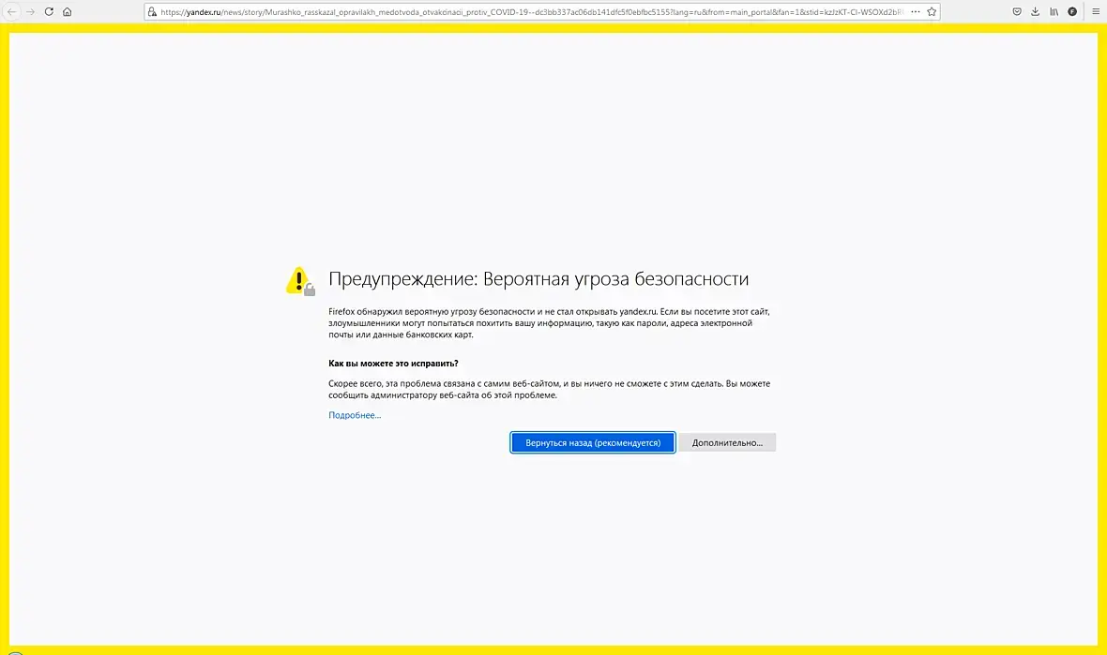Screen dimensions: 1107x655
Task: Open the Library bookshelf icon
Action: coord(1054,12)
